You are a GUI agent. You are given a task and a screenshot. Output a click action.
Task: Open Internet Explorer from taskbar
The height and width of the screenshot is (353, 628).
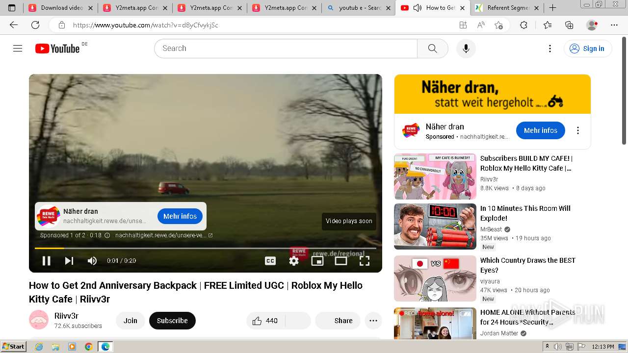pyautogui.click(x=39, y=347)
